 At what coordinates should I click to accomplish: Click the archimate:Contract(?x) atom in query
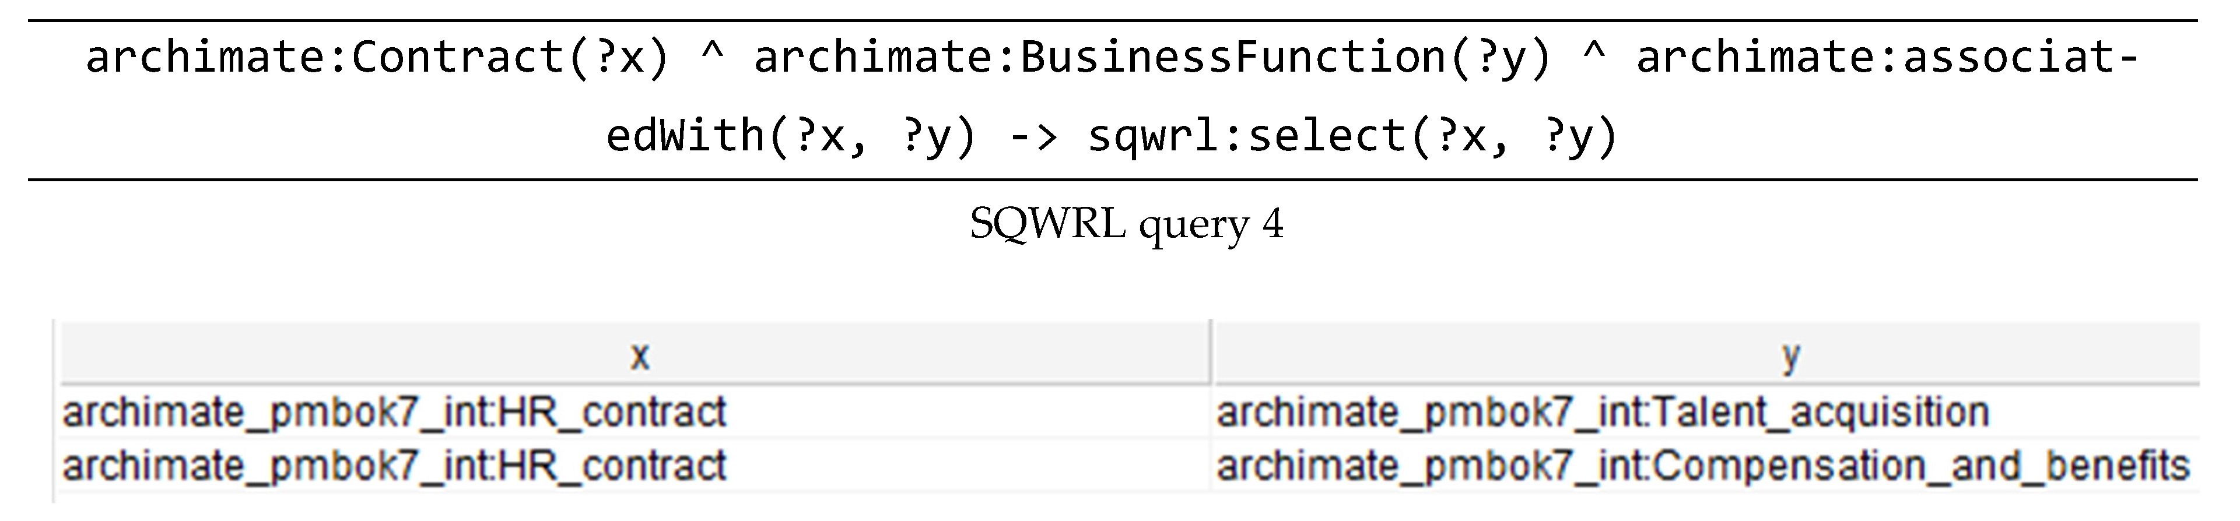coord(377,58)
